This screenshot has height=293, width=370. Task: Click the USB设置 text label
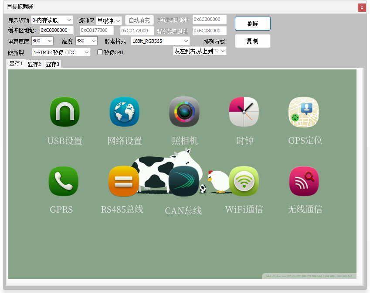64,141
